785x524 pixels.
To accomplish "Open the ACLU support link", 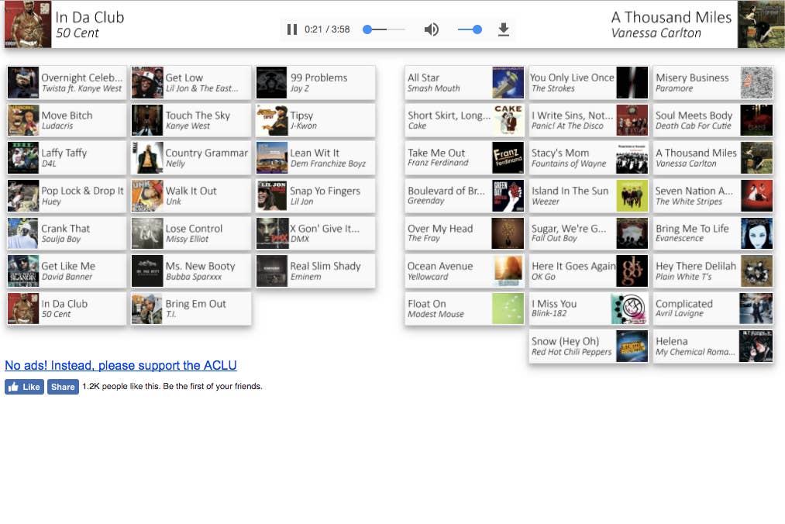I will (121, 366).
